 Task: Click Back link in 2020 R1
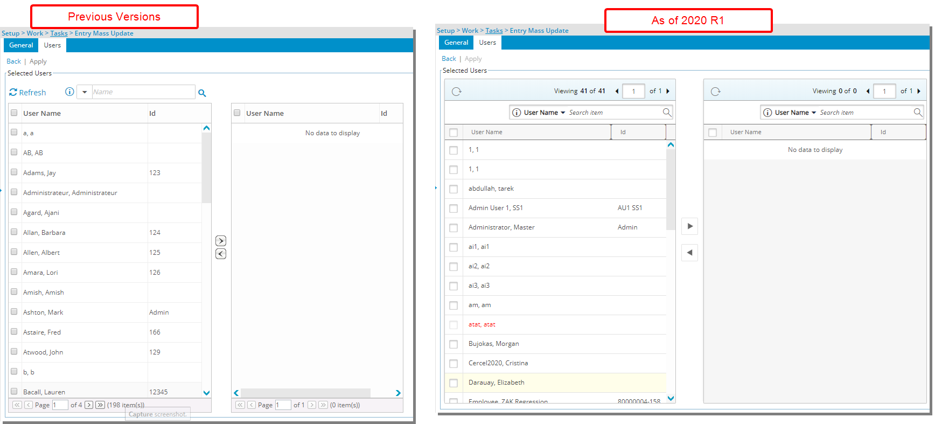449,59
